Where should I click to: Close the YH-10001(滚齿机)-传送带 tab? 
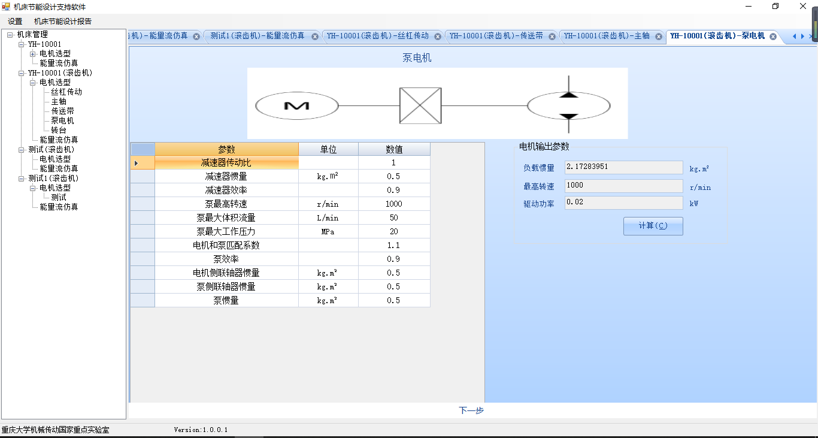[x=552, y=37]
